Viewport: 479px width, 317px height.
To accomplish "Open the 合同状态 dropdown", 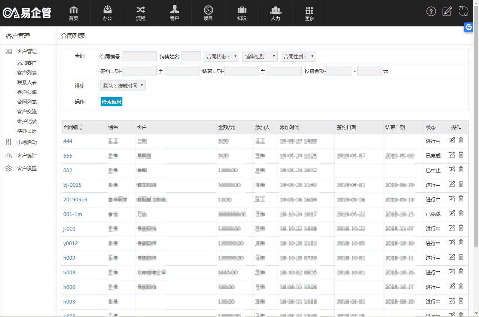I will (x=221, y=57).
